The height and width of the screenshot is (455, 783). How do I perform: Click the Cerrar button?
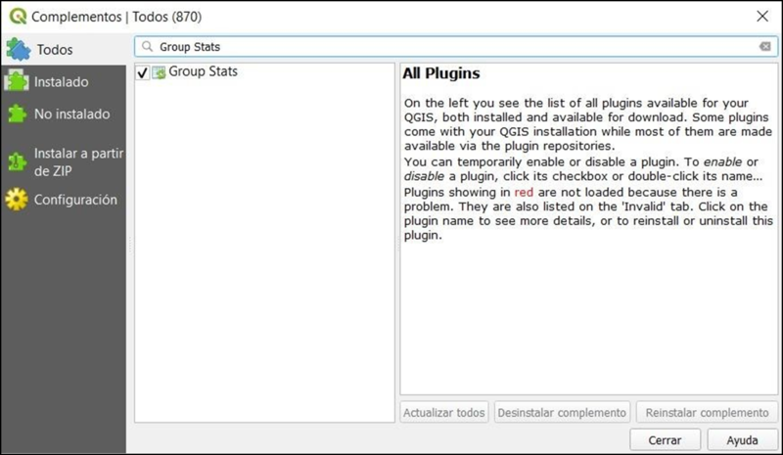(665, 440)
